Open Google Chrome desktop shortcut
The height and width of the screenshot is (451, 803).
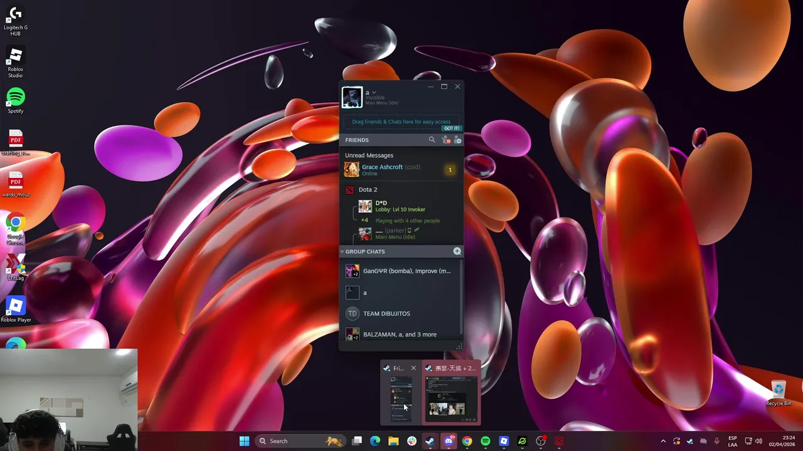coord(16,229)
